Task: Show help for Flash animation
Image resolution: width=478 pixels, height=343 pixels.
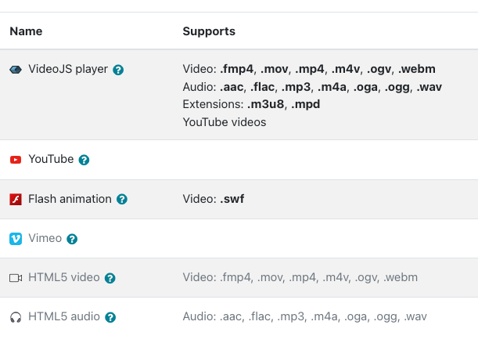Action: pos(122,199)
